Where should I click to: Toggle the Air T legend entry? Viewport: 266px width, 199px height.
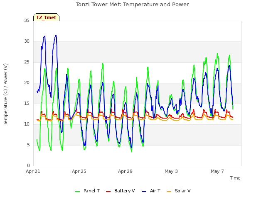[x=151, y=191]
